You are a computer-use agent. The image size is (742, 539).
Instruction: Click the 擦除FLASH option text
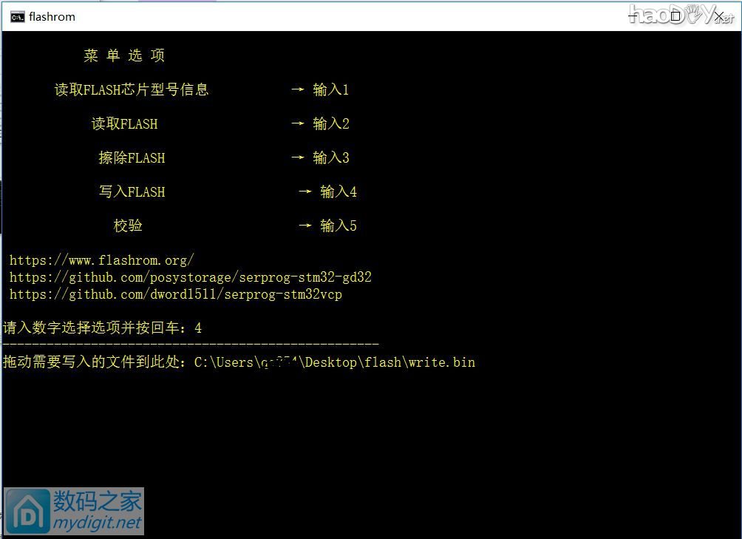point(132,157)
